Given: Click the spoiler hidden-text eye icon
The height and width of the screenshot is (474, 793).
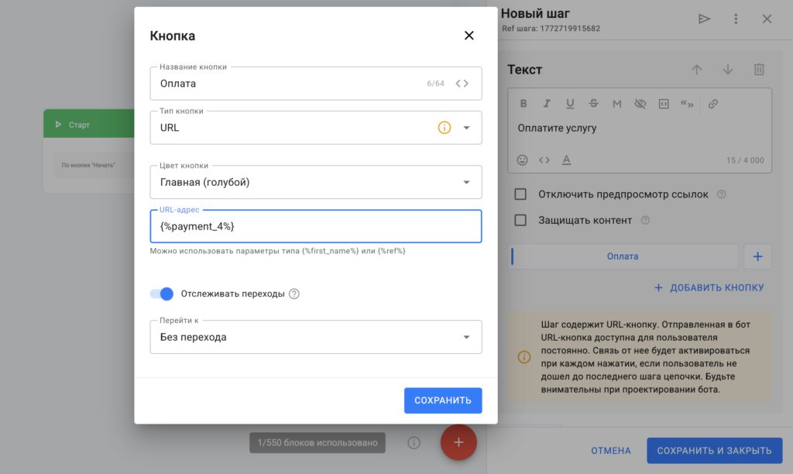Looking at the screenshot, I should tap(640, 104).
